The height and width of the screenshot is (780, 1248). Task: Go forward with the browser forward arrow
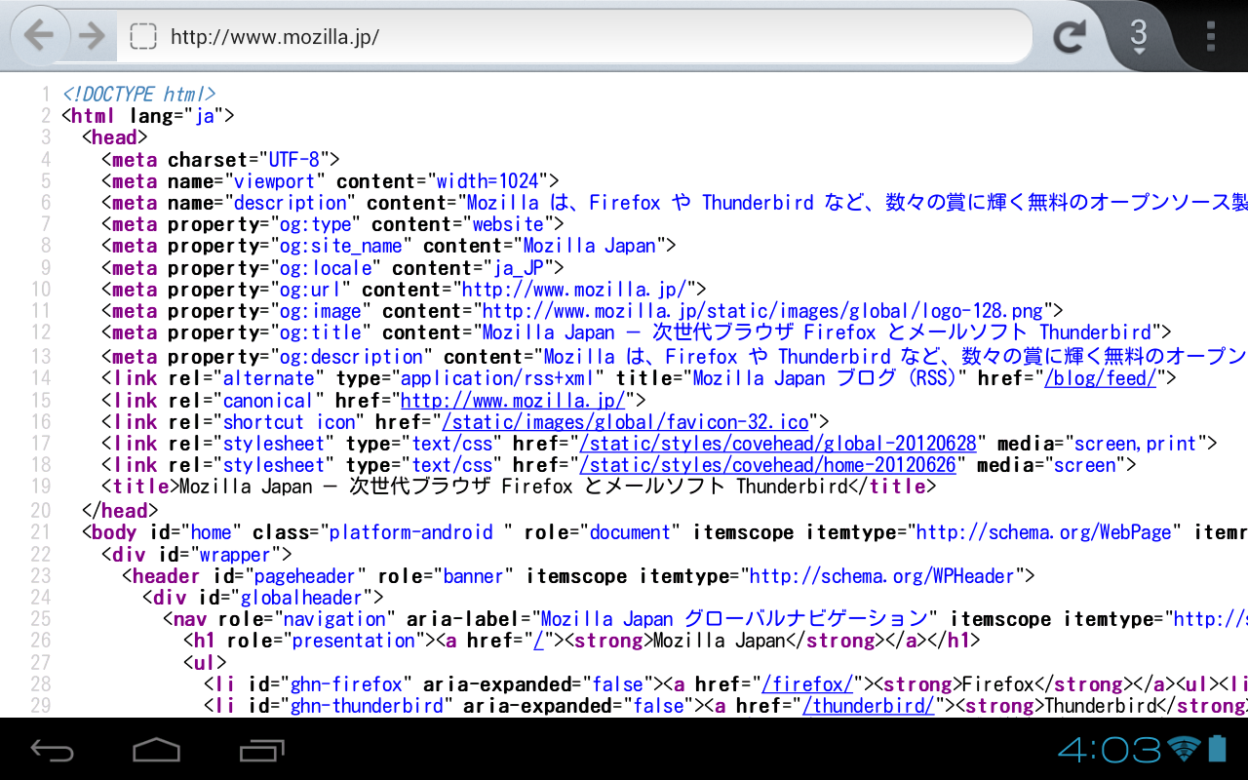click(92, 37)
